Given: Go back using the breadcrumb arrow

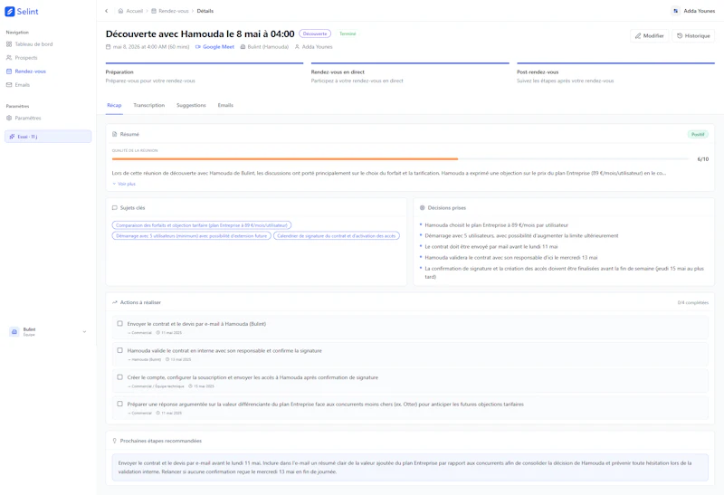Looking at the screenshot, I should point(107,11).
